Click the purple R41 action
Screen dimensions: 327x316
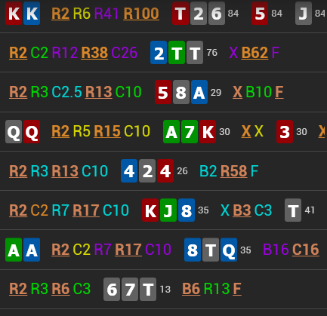106,14
